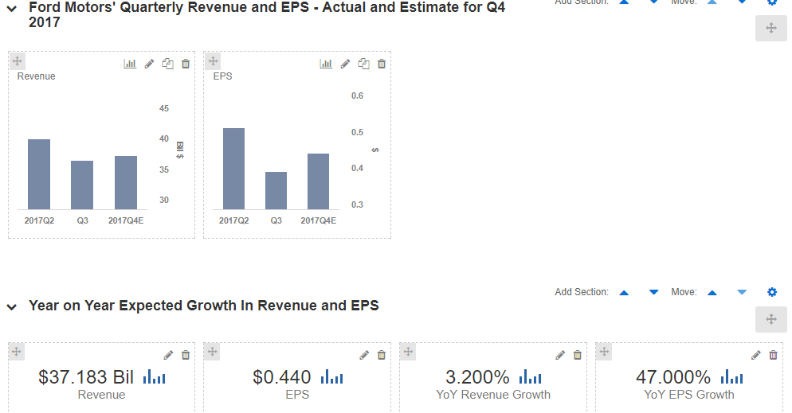The image size is (792, 413).
Task: Edit the EPS chart with pencil icon
Action: pyautogui.click(x=345, y=64)
